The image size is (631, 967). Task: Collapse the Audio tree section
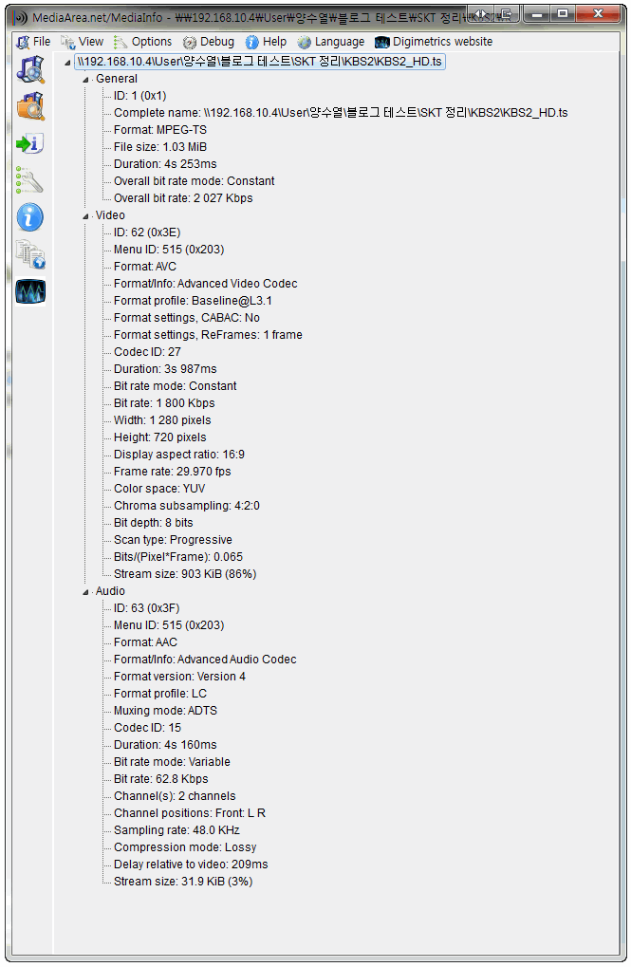click(85, 592)
